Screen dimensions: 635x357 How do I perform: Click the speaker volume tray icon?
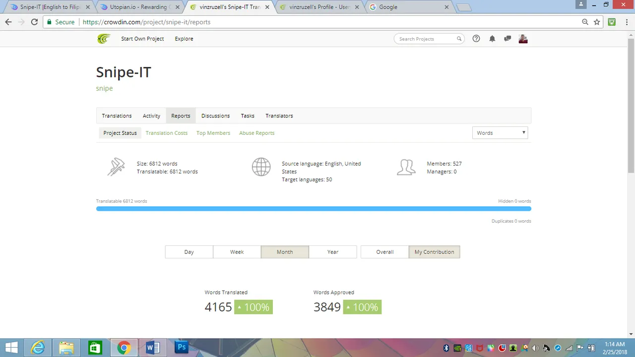point(535,348)
